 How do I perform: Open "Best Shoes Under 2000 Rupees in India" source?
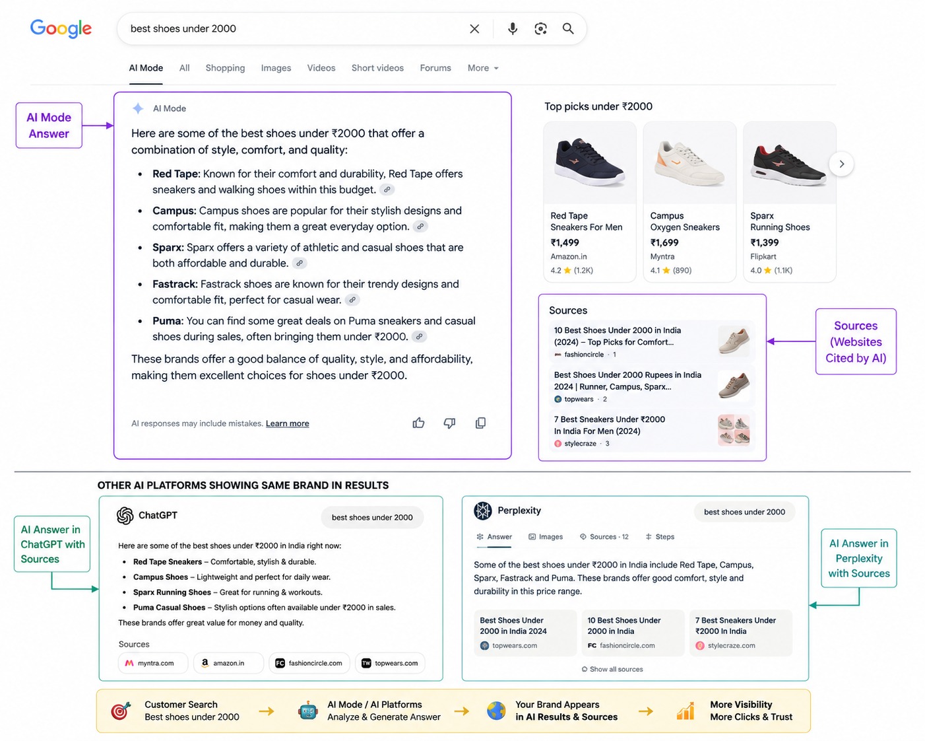coord(651,386)
